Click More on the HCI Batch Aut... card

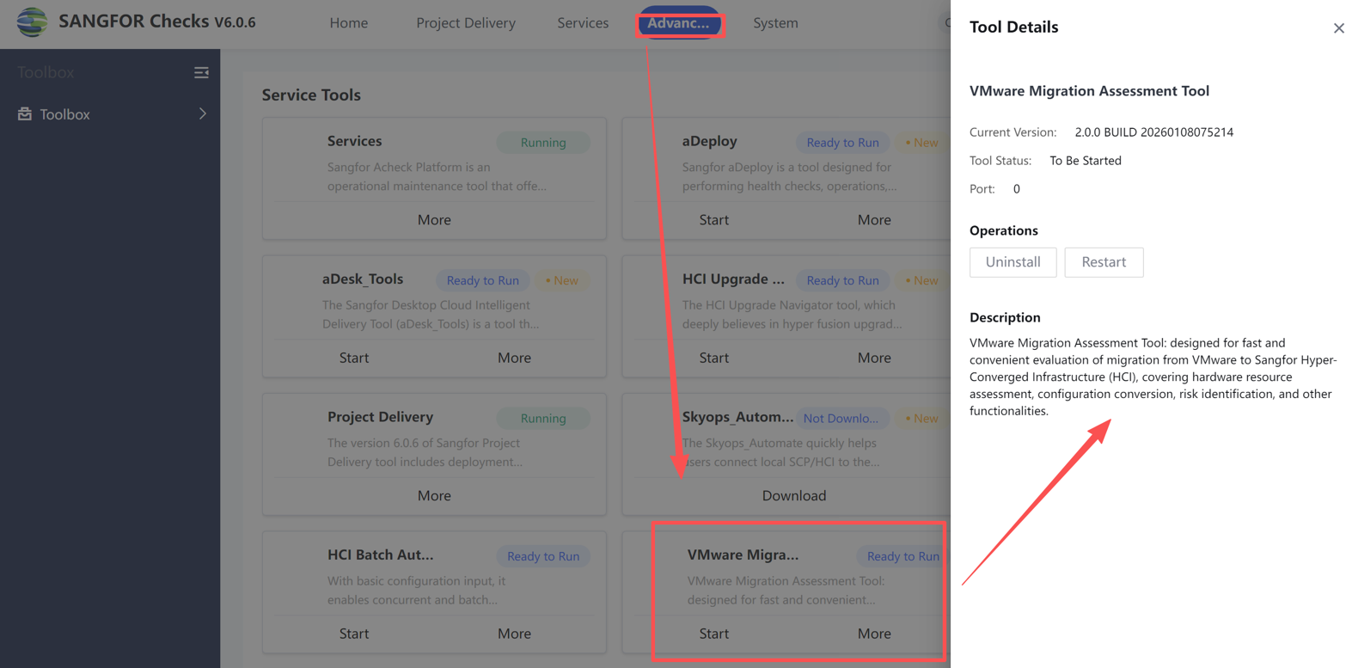514,634
